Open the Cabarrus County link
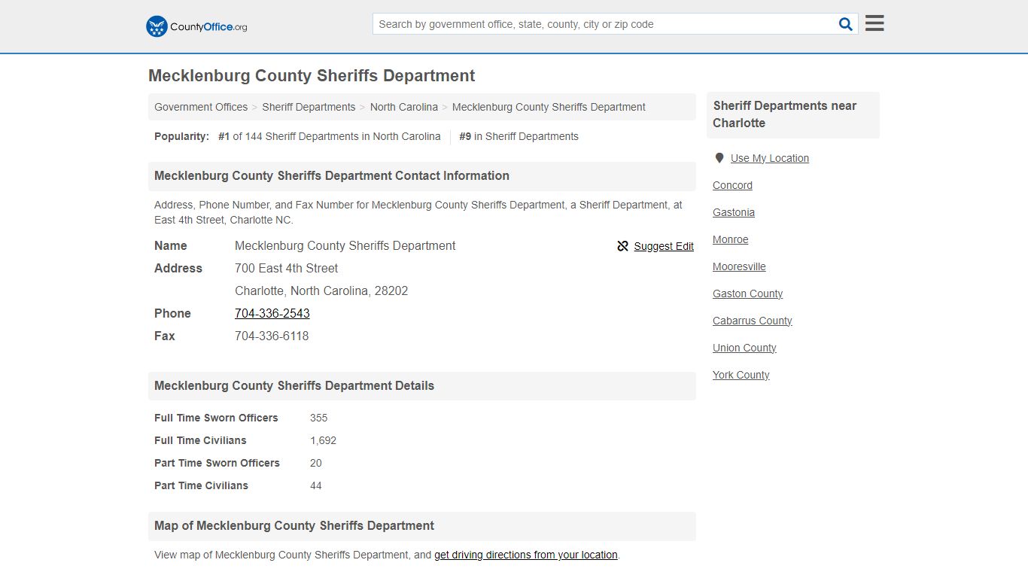The height and width of the screenshot is (578, 1028). (x=753, y=321)
